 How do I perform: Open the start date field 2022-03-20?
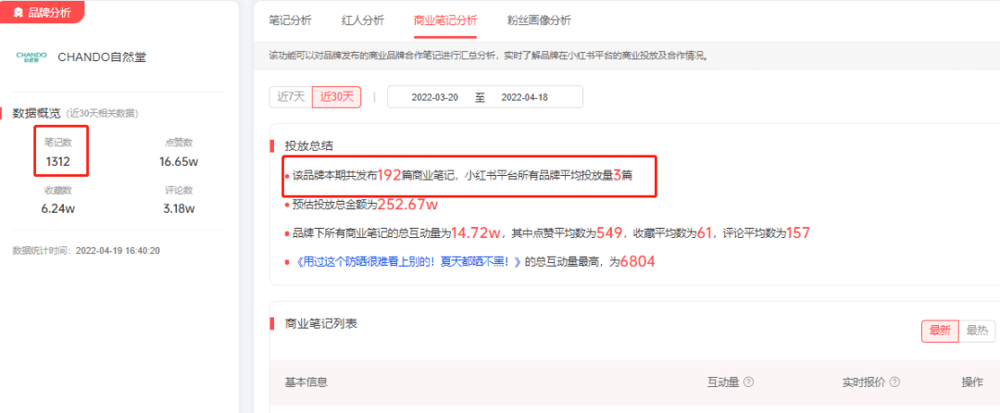pyautogui.click(x=435, y=97)
